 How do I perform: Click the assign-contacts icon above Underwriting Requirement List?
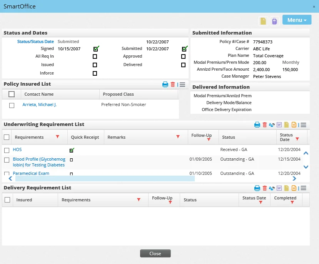pos(271,125)
